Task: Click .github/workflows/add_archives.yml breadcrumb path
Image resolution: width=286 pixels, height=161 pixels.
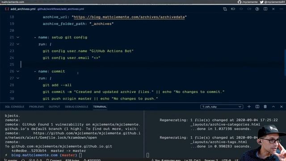Action: pos(61,9)
